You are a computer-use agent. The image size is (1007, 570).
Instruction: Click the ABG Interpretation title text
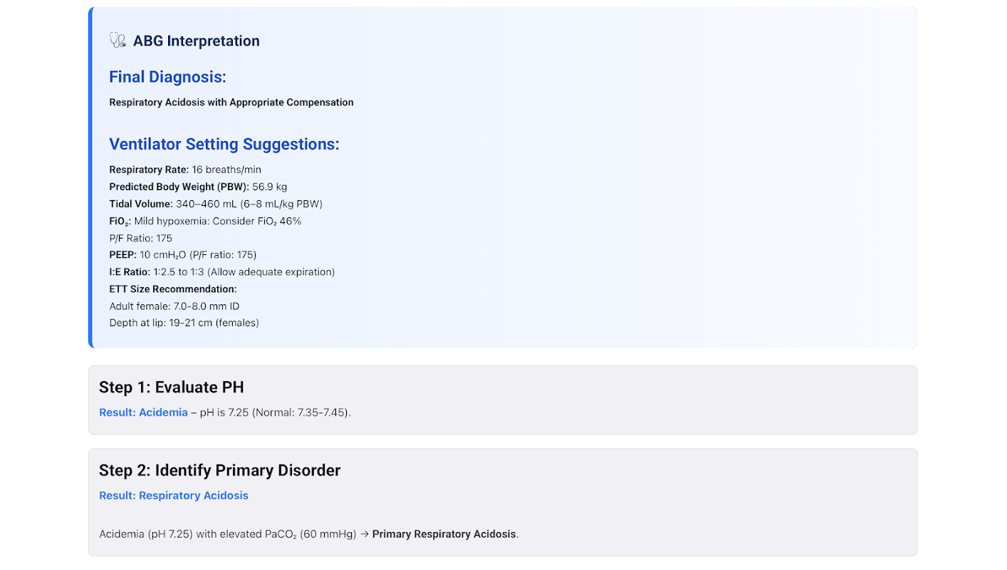[196, 41]
